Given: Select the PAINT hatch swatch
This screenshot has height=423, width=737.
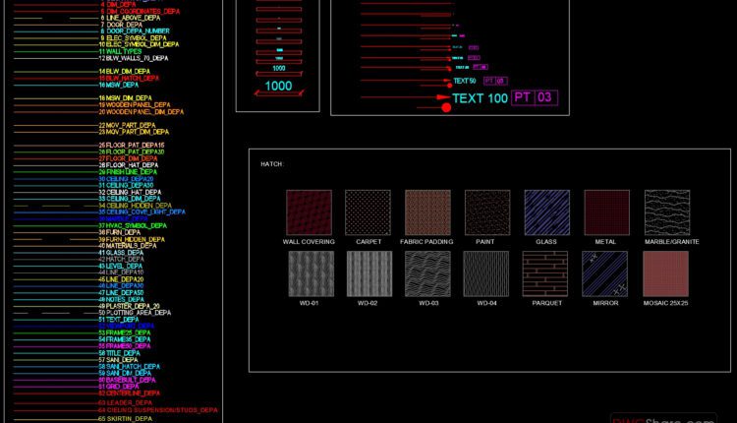Looking at the screenshot, I should click(487, 212).
